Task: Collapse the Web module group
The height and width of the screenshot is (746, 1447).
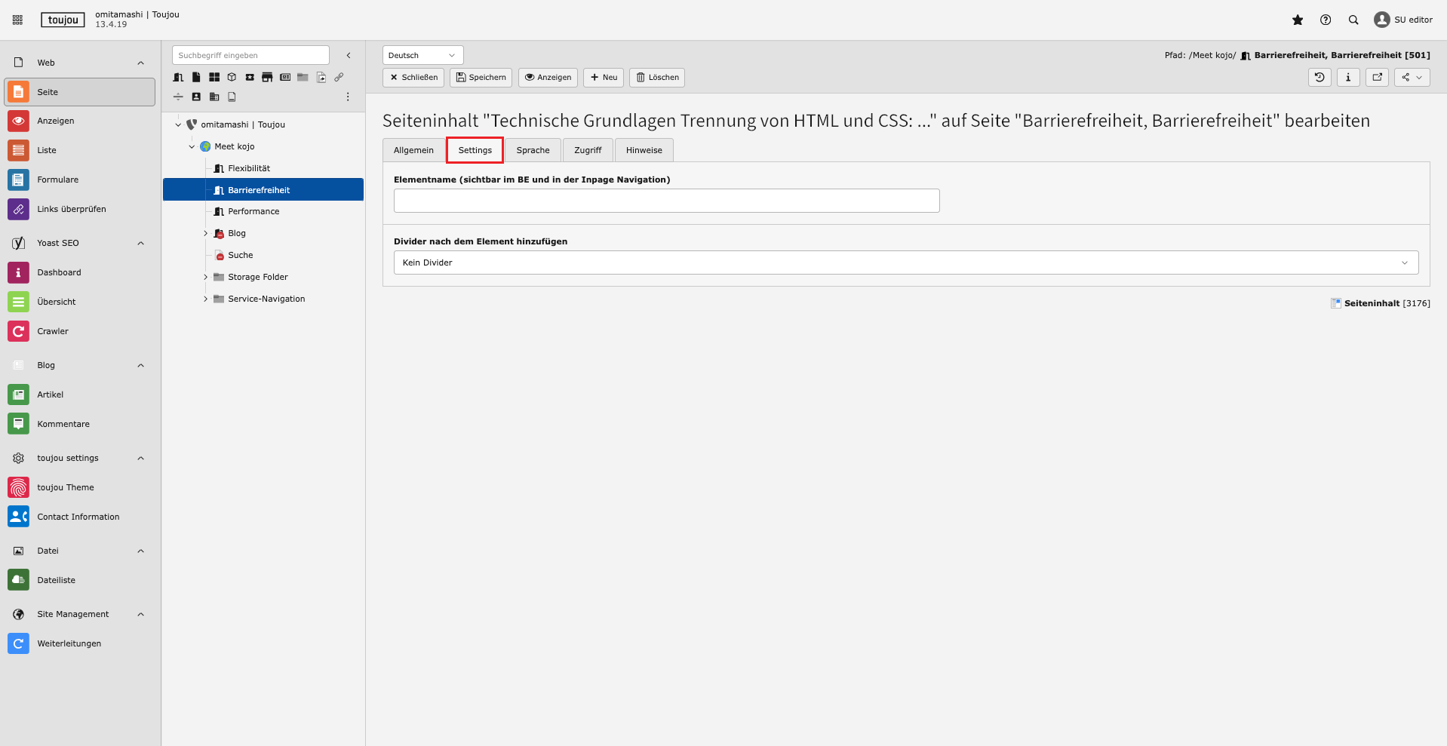Action: [x=140, y=63]
